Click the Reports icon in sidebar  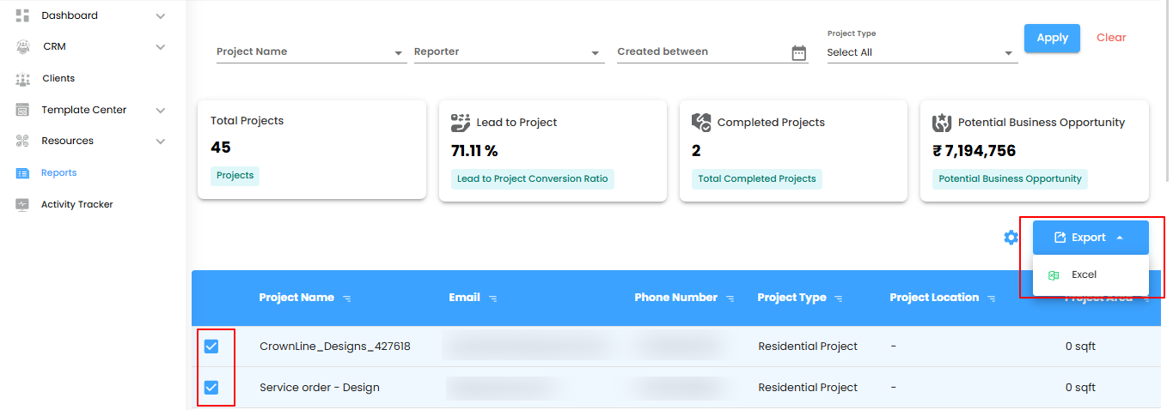[22, 173]
